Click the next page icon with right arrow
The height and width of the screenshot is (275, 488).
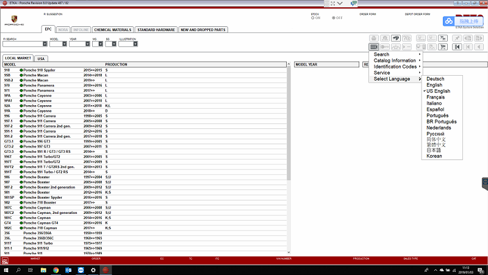(x=479, y=38)
